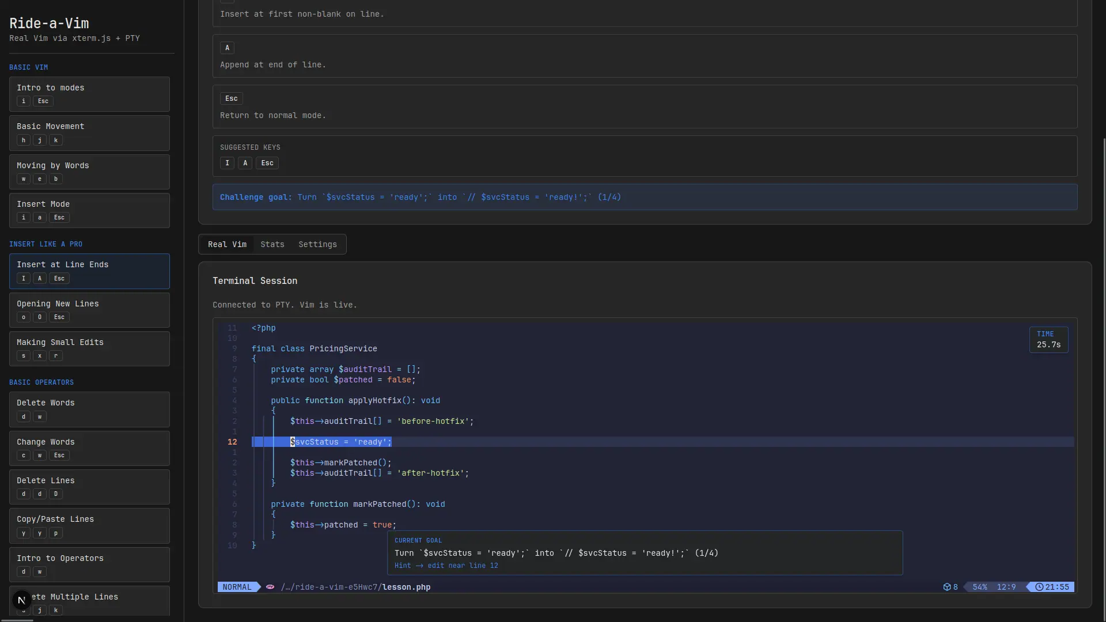
Task: Open the Delete Lines lesson
Action: pyautogui.click(x=89, y=487)
